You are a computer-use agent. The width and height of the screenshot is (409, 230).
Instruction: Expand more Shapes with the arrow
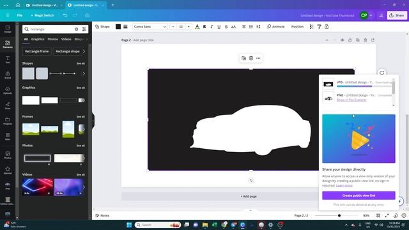point(84,74)
